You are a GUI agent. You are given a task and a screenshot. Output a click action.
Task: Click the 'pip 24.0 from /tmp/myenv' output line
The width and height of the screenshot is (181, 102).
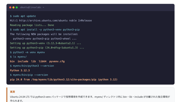[x=64, y=79]
